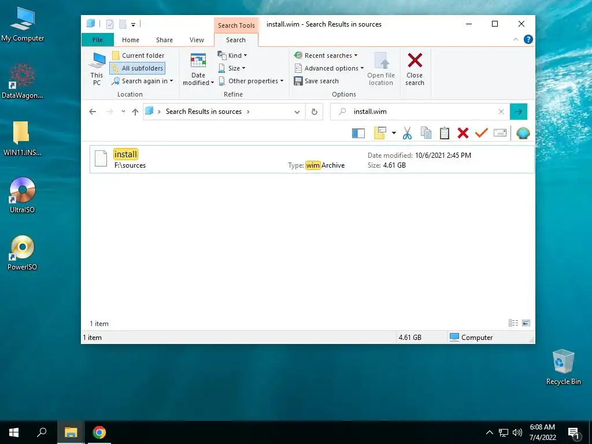Click the Copy toolbar icon

click(x=426, y=133)
